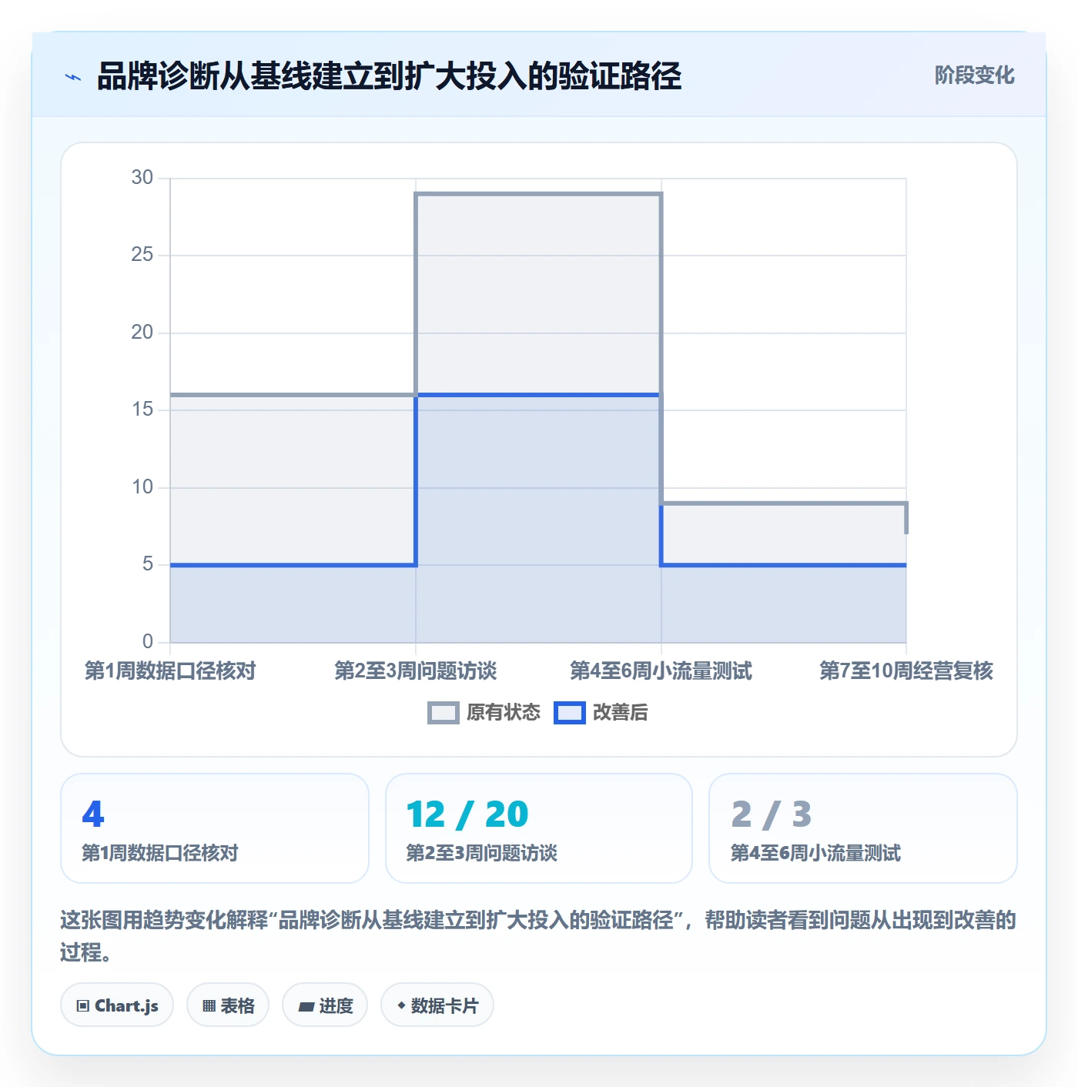Click the card caption 第1周数据口径核对

tap(160, 853)
